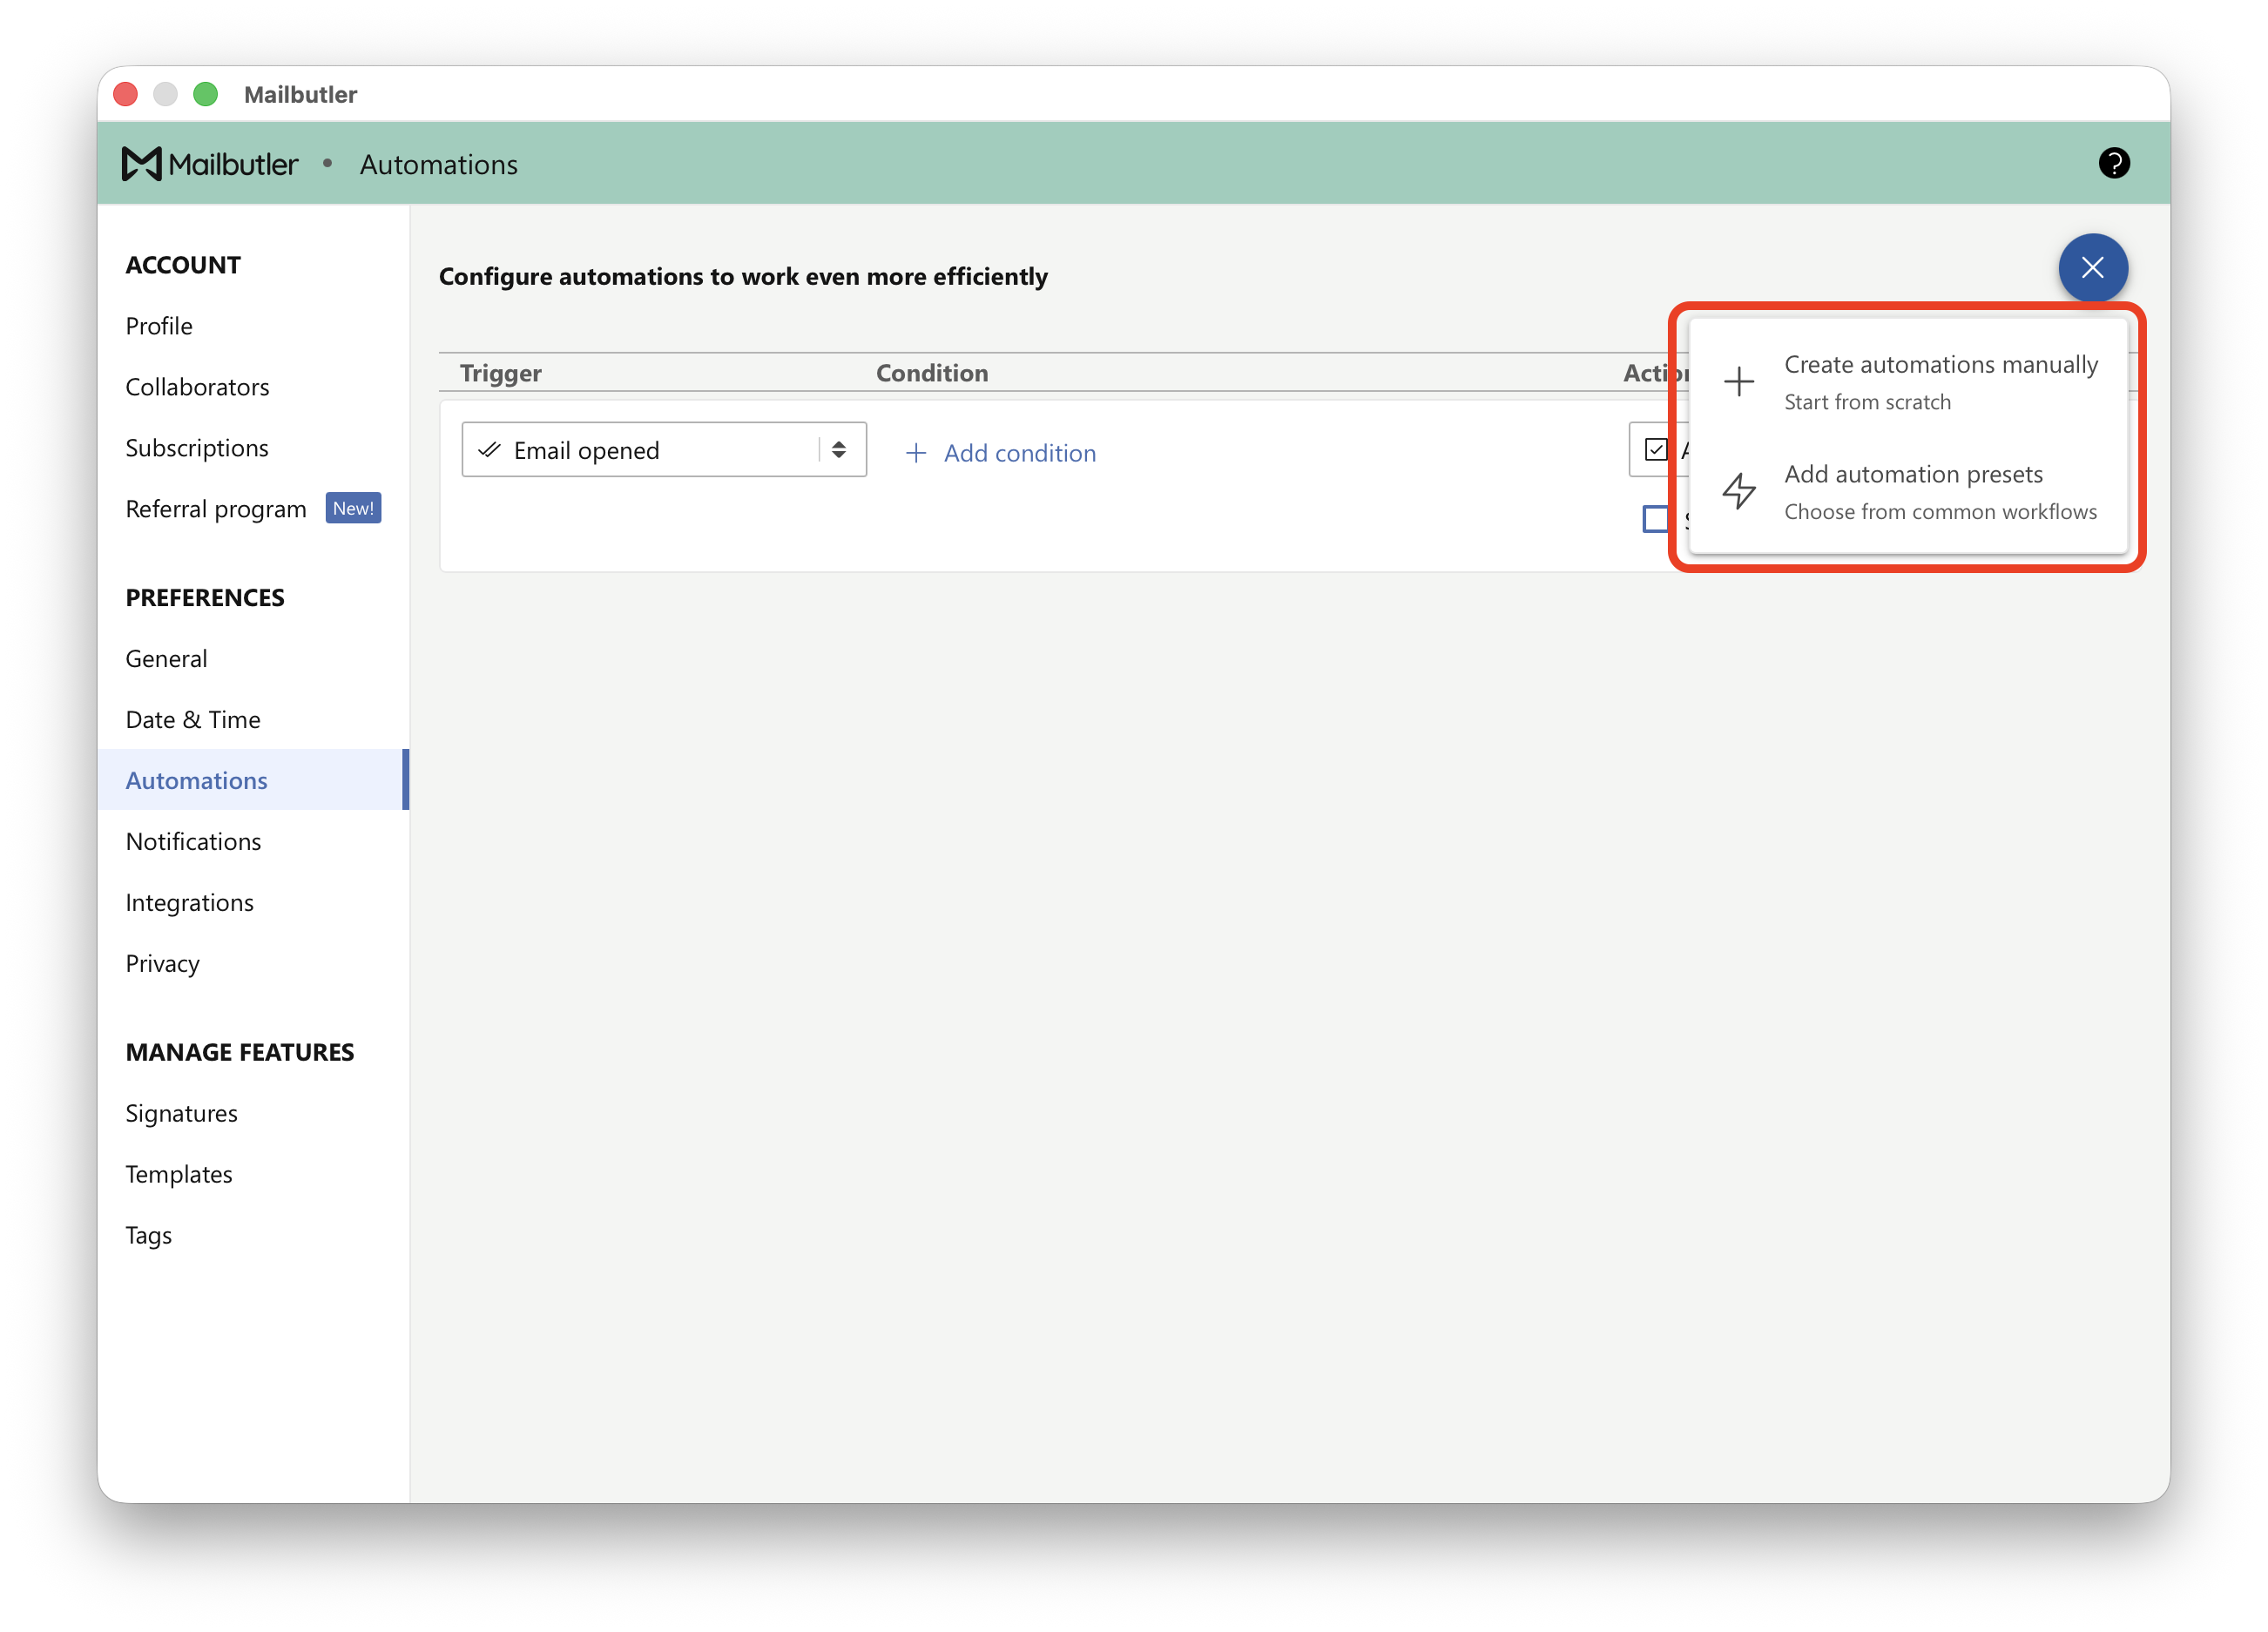The width and height of the screenshot is (2268, 1632).
Task: Click the Mailbutler logo in the header
Action: coord(210,164)
